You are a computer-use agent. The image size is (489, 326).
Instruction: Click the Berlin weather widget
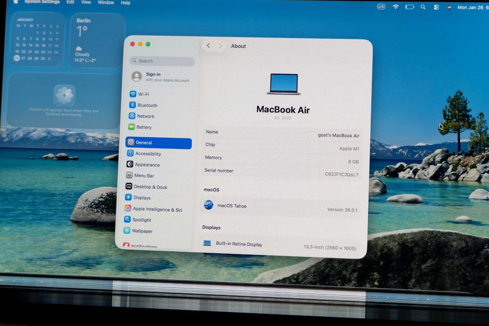pyautogui.click(x=98, y=41)
